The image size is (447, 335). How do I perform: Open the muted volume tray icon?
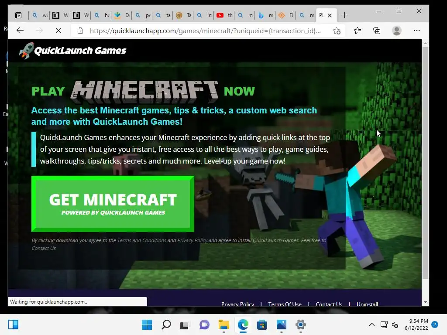tap(395, 325)
